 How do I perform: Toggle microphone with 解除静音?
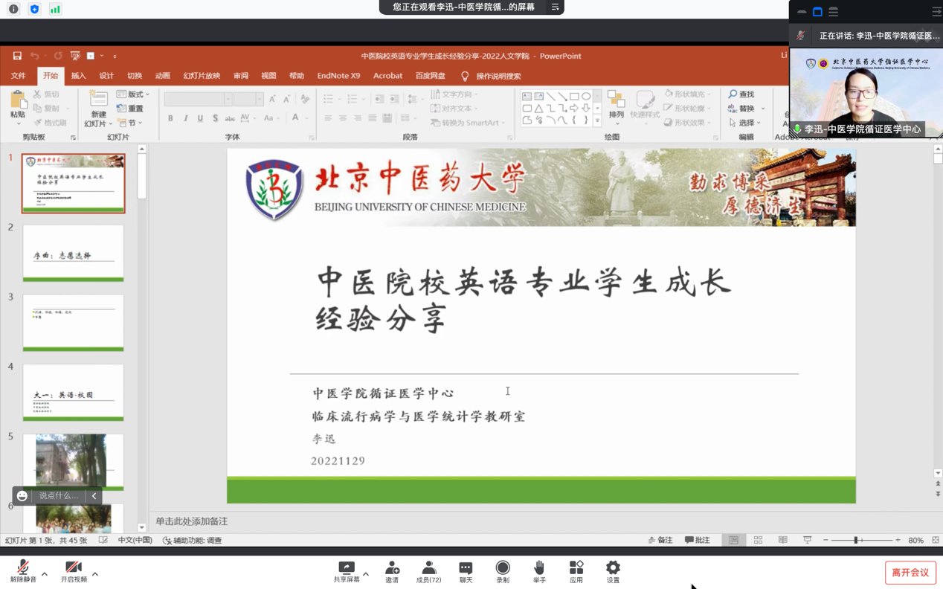(x=23, y=570)
